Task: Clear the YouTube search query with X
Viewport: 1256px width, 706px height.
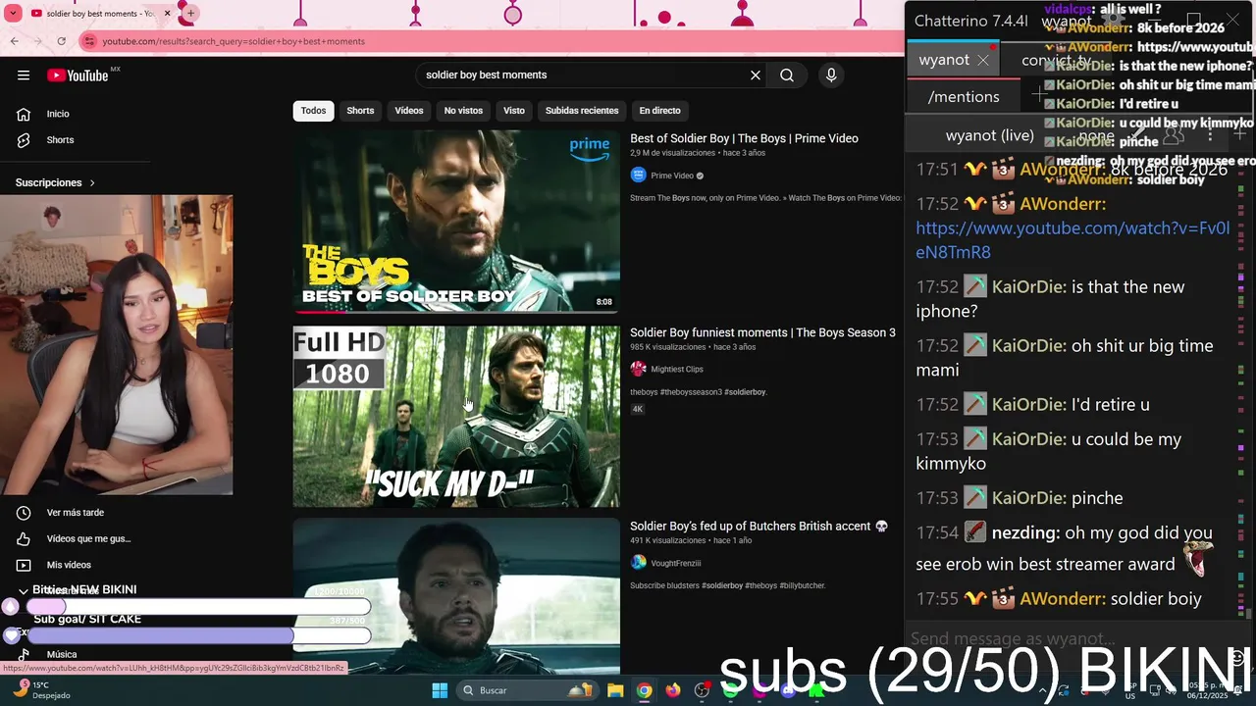Action: tap(756, 76)
